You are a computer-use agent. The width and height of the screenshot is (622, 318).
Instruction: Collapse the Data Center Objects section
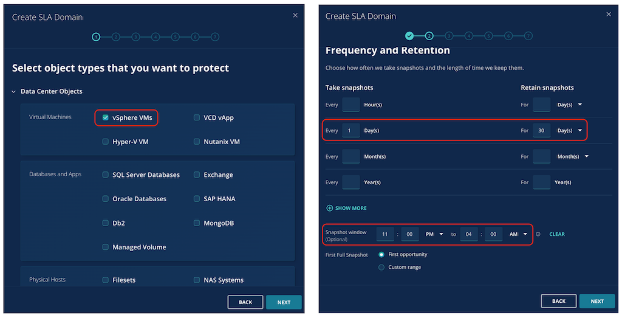(x=14, y=92)
